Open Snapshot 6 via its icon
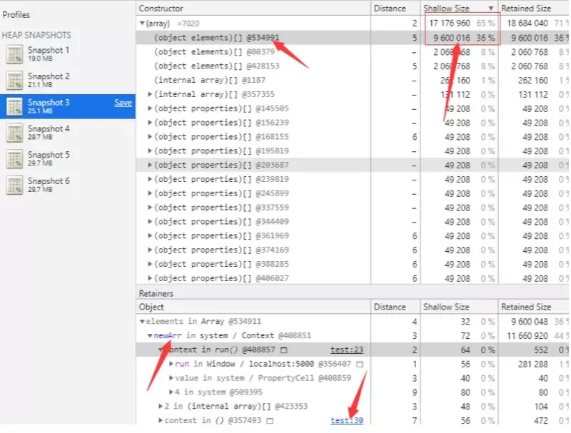The width and height of the screenshot is (571, 433). [15, 185]
